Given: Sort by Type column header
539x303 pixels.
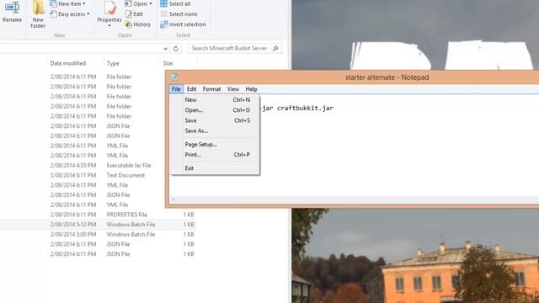Looking at the screenshot, I should [x=113, y=63].
